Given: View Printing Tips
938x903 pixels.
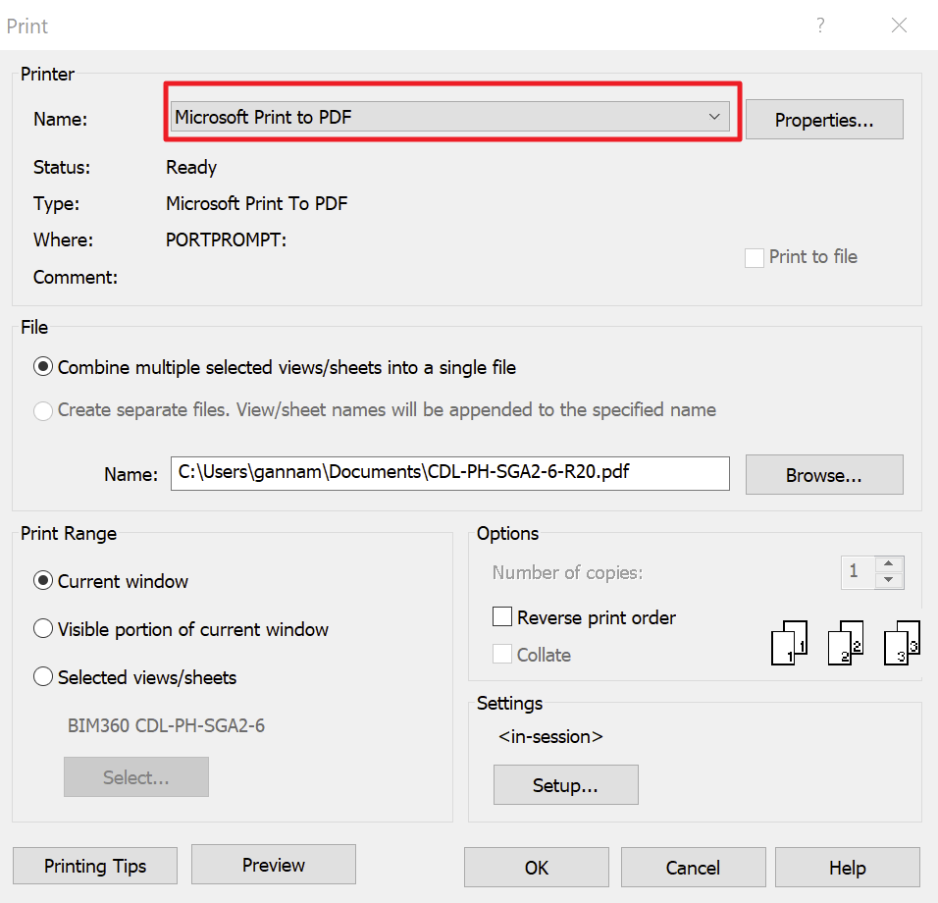Looking at the screenshot, I should click(x=94, y=866).
